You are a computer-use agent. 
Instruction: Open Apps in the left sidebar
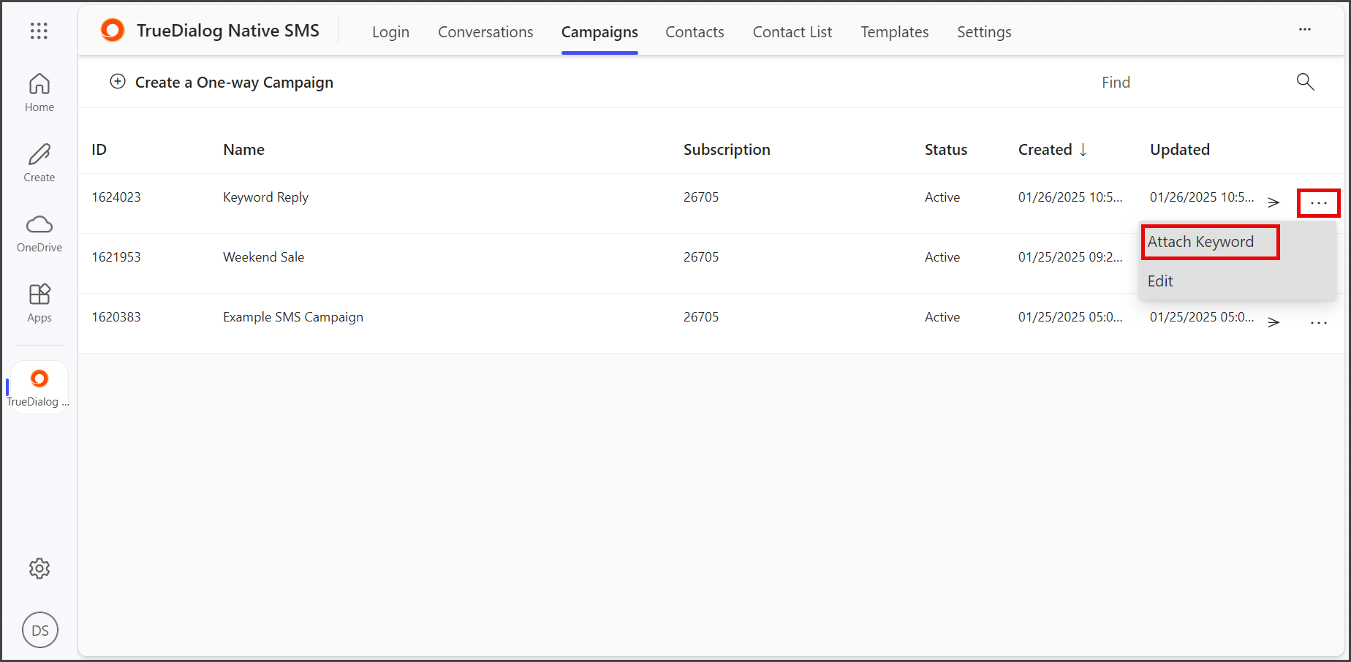tap(39, 303)
